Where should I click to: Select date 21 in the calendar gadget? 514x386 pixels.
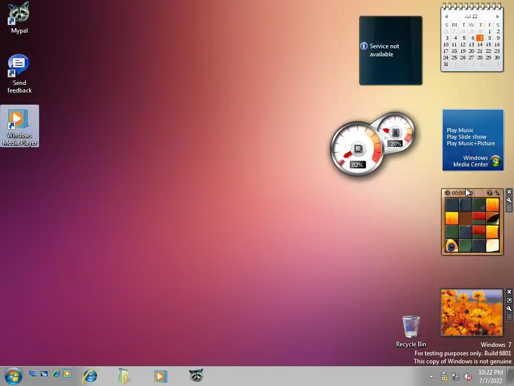480,51
